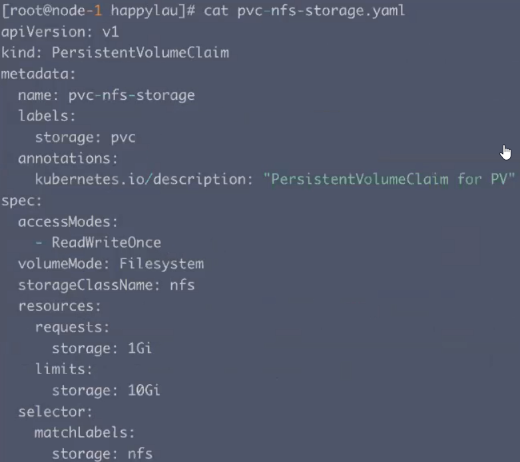Click the storage: pvc label line

click(x=86, y=138)
